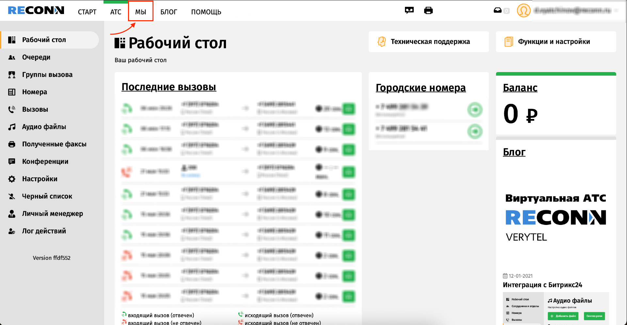Click the Аудио файлы music note icon
Image resolution: width=627 pixels, height=325 pixels.
[12, 127]
